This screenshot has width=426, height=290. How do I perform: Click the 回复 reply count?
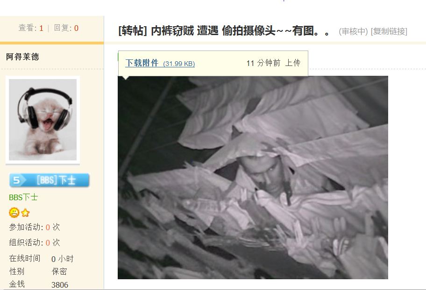coord(66,28)
